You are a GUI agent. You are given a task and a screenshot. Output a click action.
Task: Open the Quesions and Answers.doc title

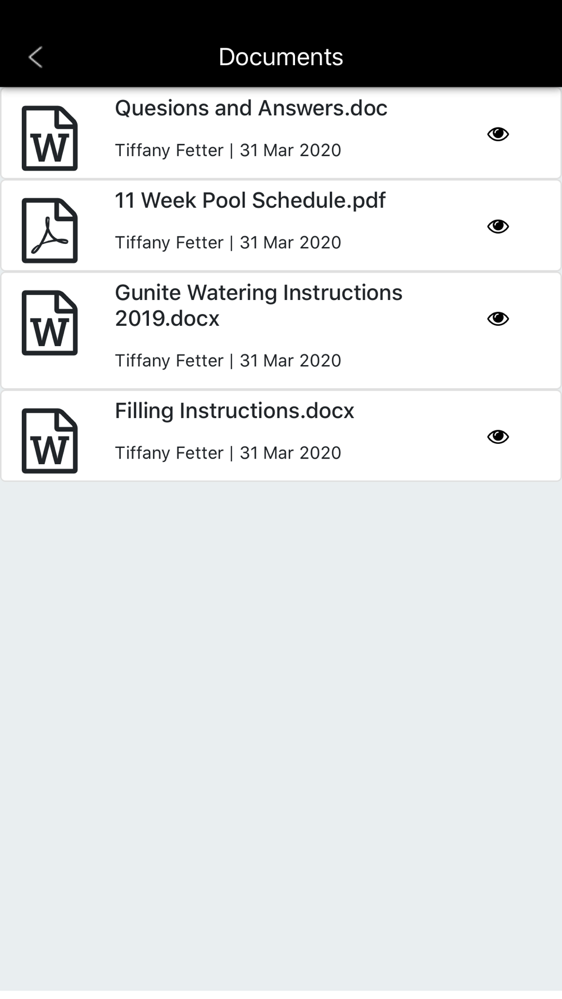251,108
